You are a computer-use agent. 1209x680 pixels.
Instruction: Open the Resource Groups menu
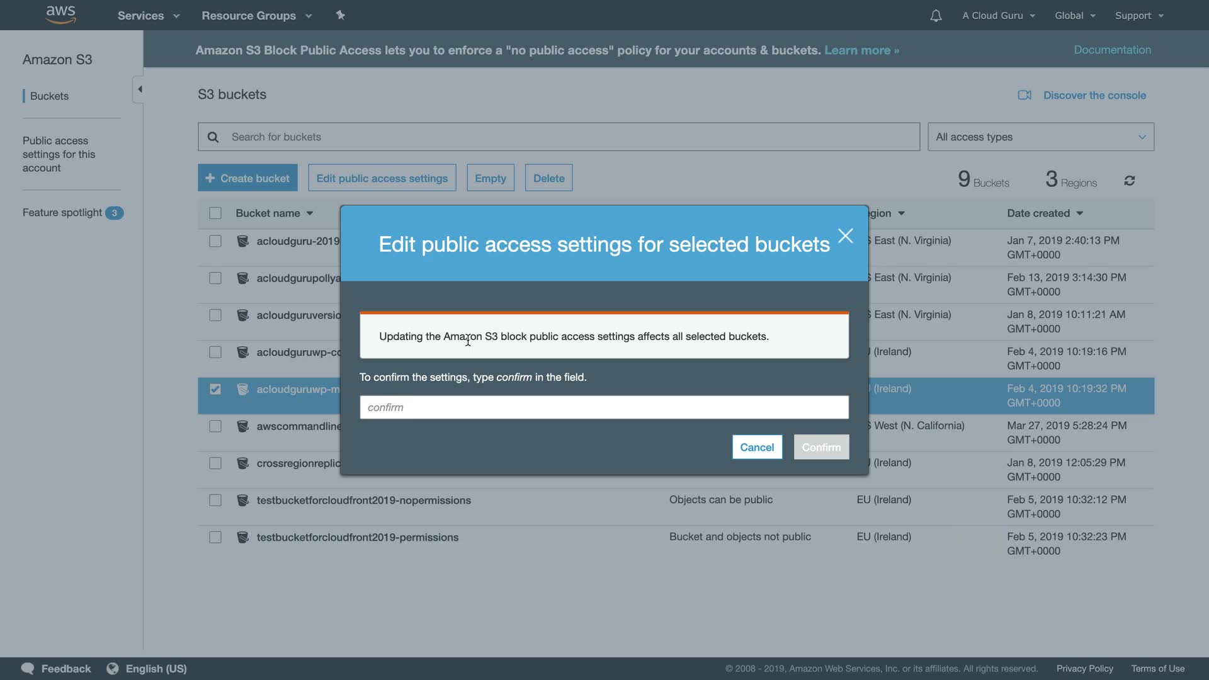pyautogui.click(x=256, y=16)
